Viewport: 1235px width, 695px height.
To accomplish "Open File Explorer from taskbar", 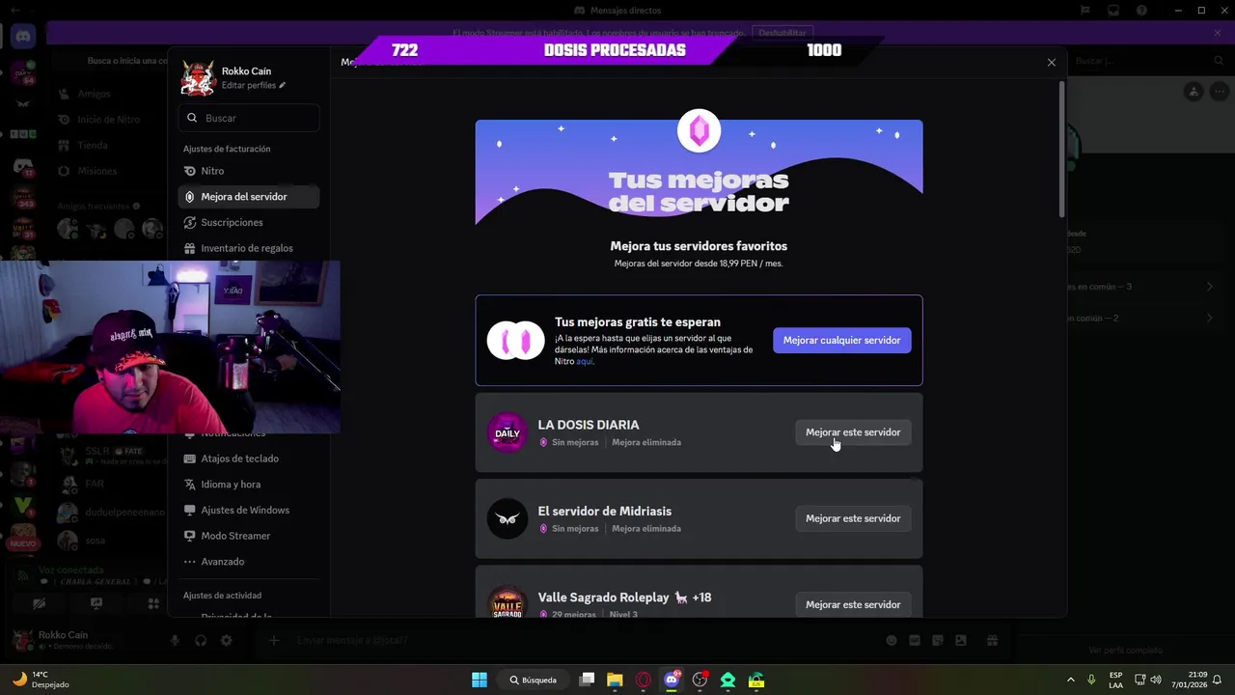I will click(615, 680).
